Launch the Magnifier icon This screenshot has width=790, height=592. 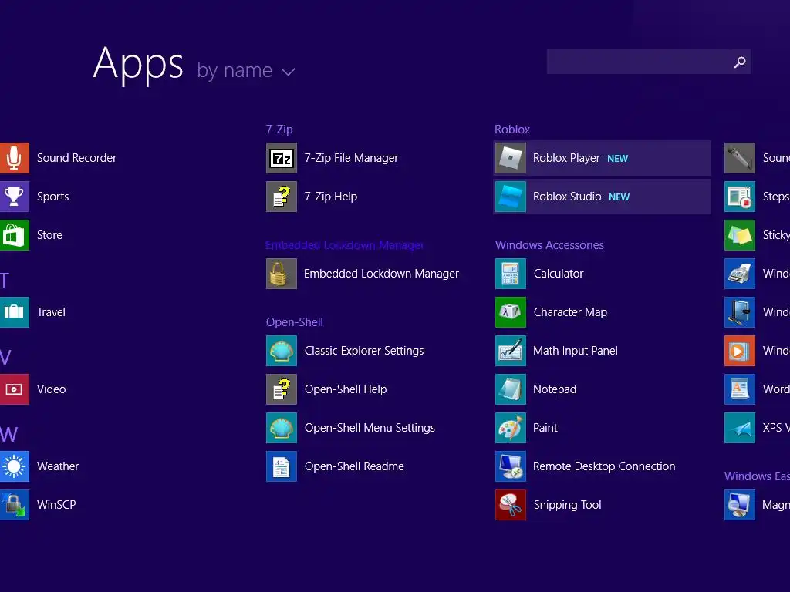pyautogui.click(x=740, y=505)
